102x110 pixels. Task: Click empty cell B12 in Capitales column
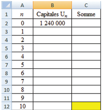pyautogui.click(x=52, y=106)
